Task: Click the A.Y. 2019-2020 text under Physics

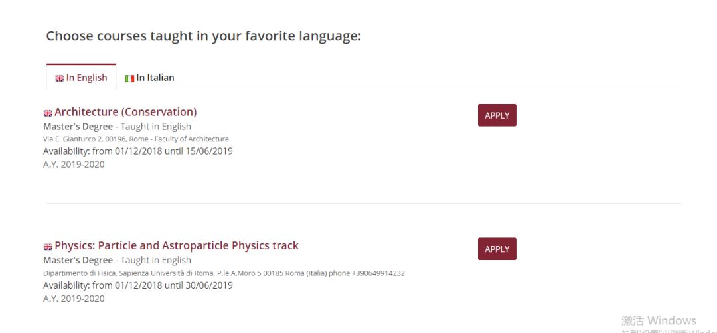Action: (x=74, y=299)
